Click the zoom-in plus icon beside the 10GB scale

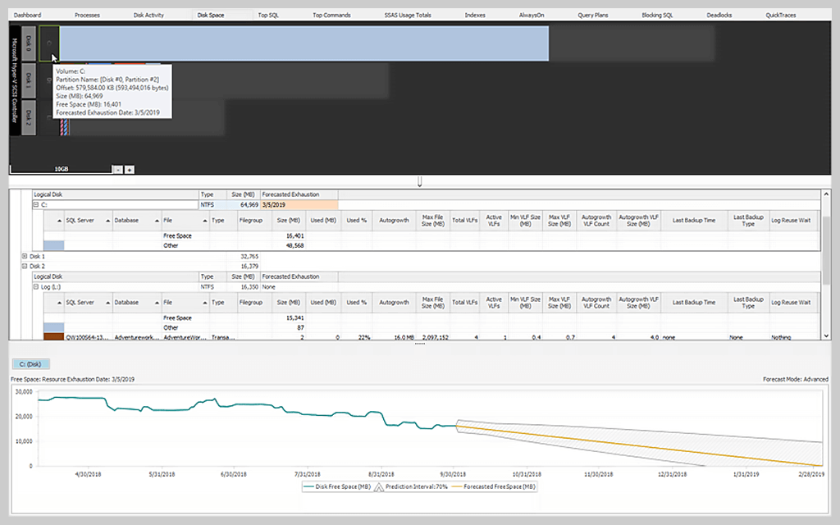click(129, 169)
